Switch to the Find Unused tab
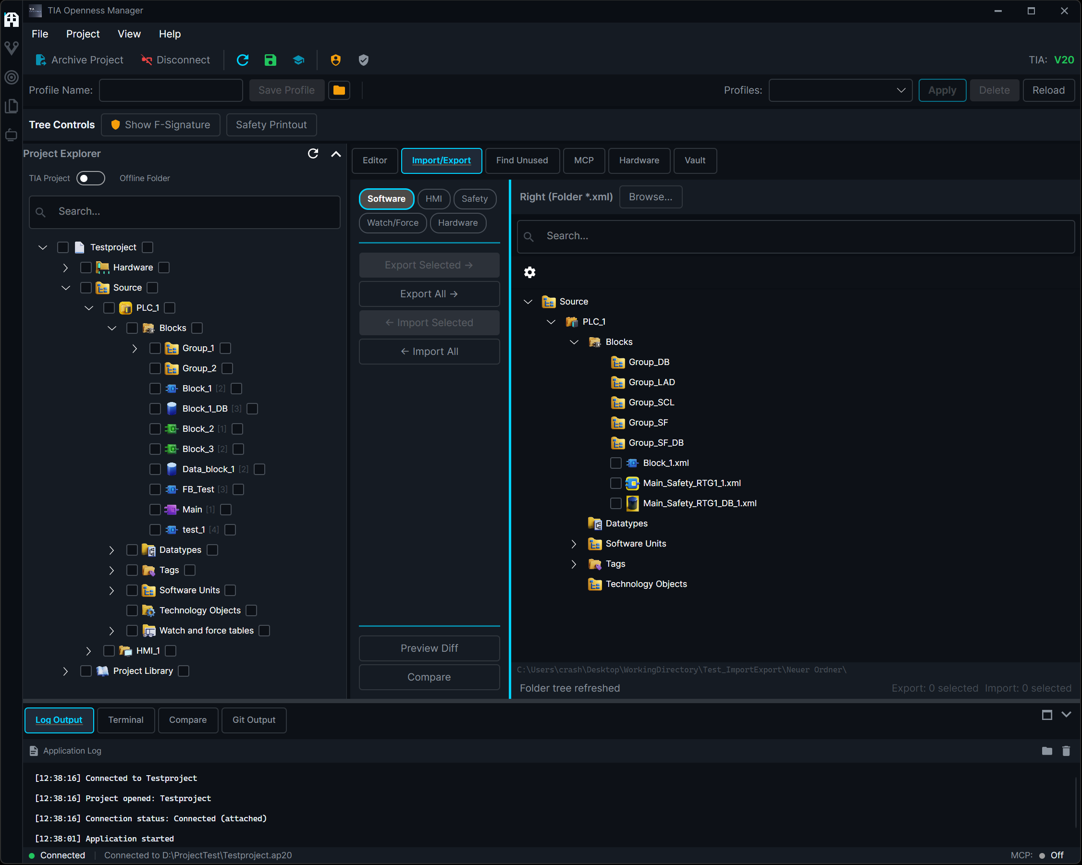The width and height of the screenshot is (1082, 865). pos(522,160)
